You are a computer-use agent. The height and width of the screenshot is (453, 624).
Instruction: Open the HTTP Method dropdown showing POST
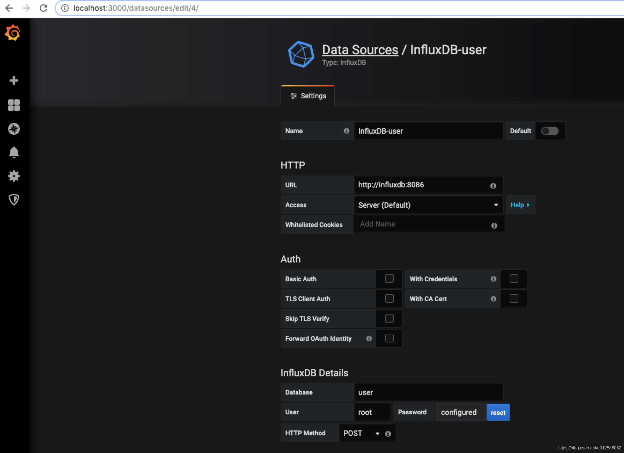pyautogui.click(x=361, y=433)
